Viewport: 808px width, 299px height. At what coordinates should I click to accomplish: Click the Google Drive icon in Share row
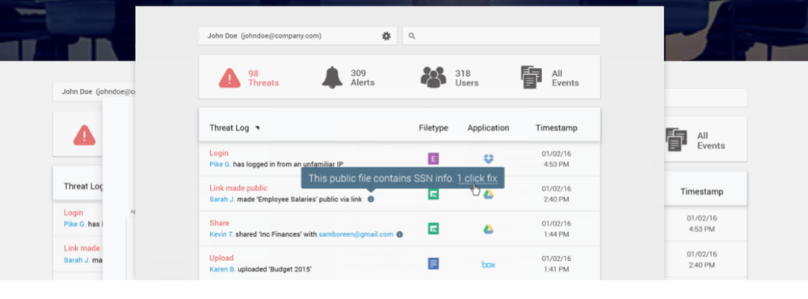488,229
